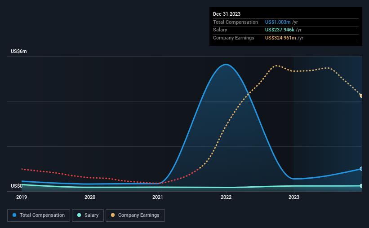Click the US$324.961m company earnings value
The image size is (369, 228).
click(280, 38)
